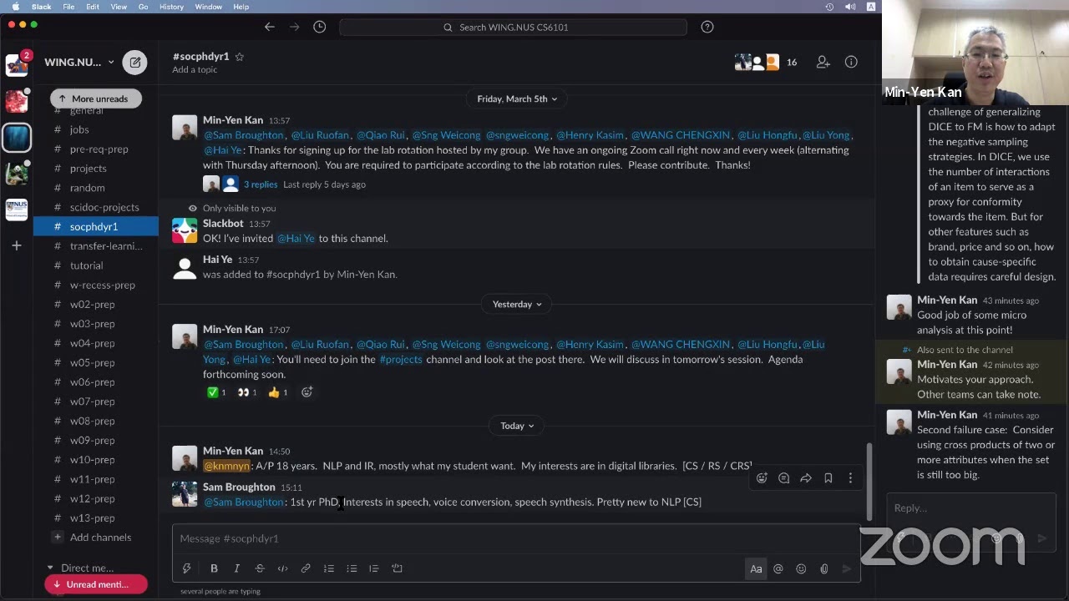Open the Help question mark icon
This screenshot has width=1069, height=601.
pos(707,27)
